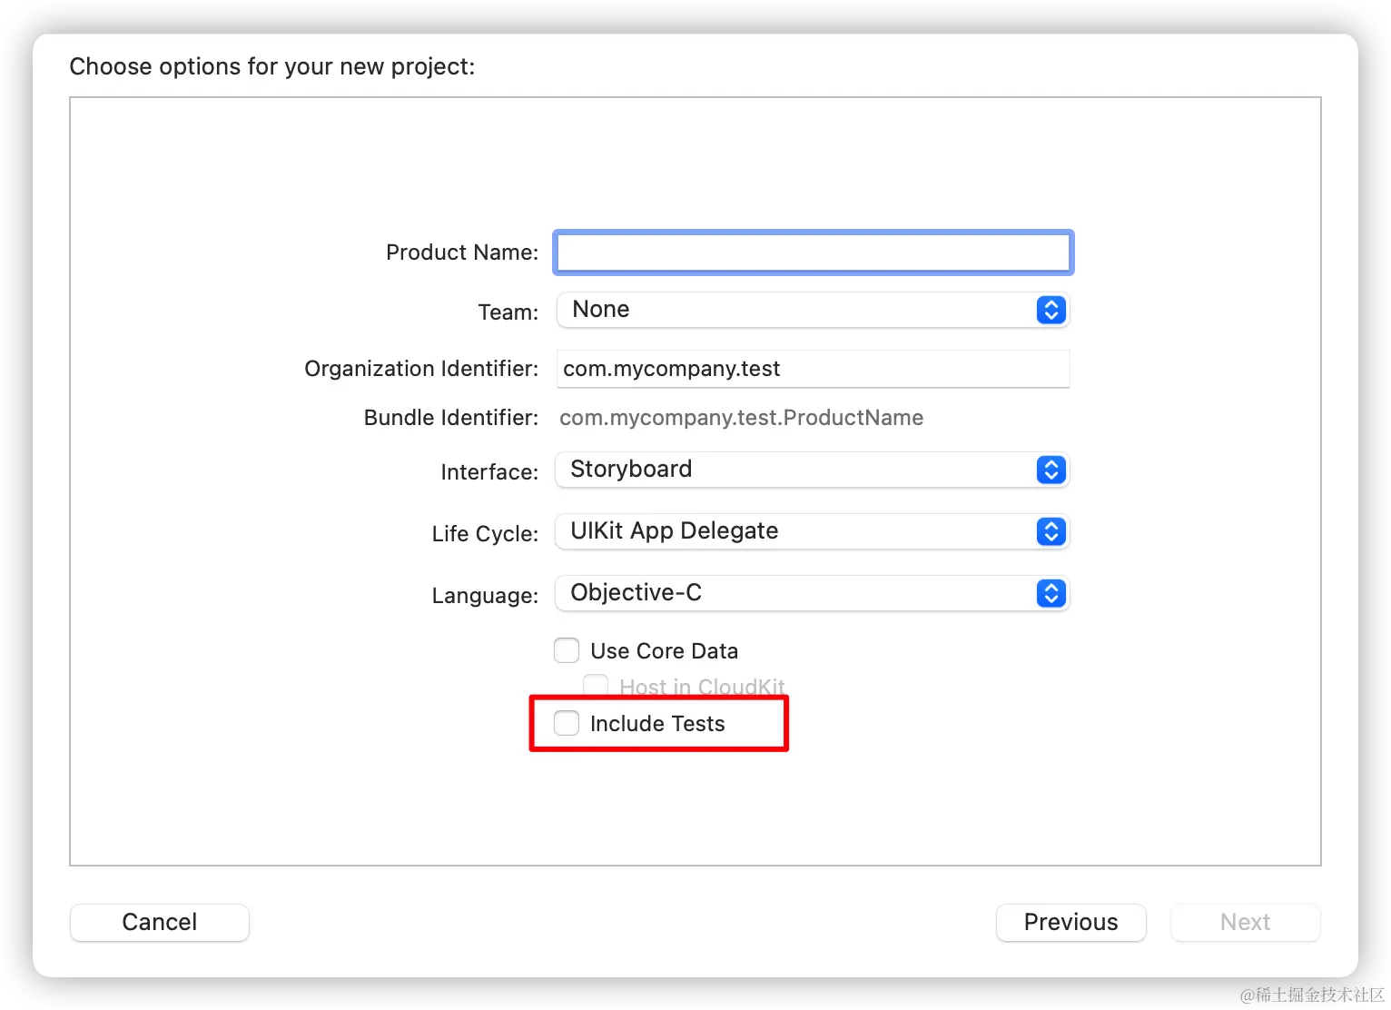Enable the Use Core Data checkbox
This screenshot has width=1391, height=1010.
coord(567,650)
